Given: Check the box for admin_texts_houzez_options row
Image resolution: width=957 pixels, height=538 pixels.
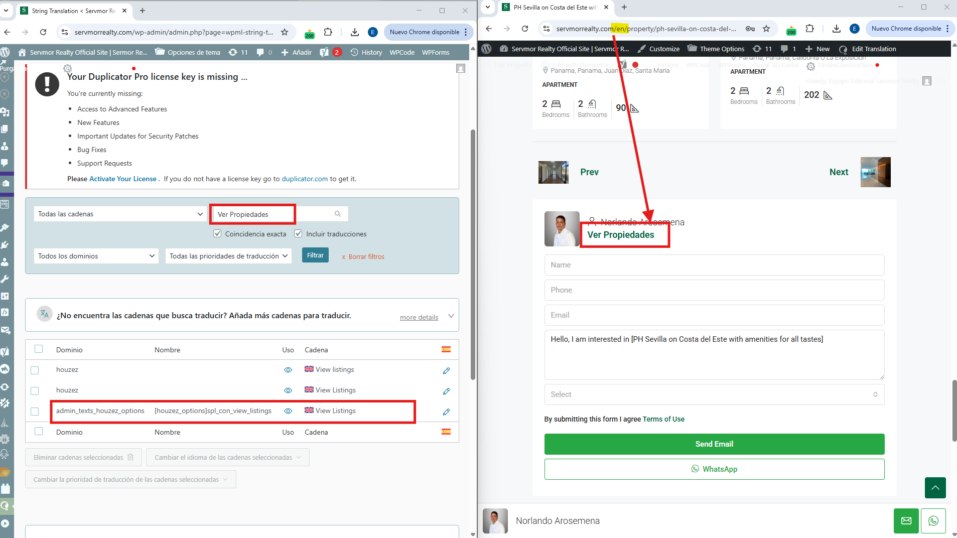Looking at the screenshot, I should click(35, 412).
